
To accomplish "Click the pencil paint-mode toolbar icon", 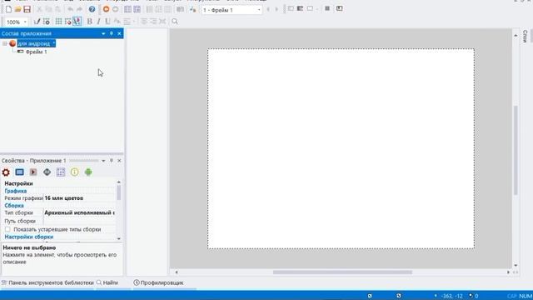I will [37, 22].
